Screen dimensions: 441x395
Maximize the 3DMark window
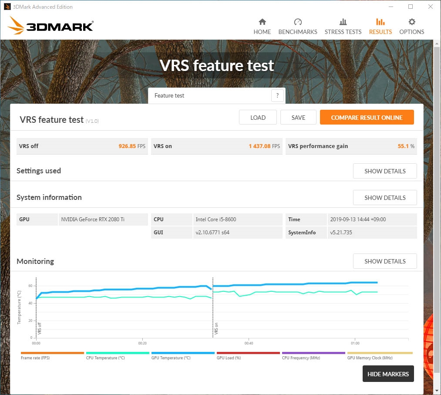[411, 7]
